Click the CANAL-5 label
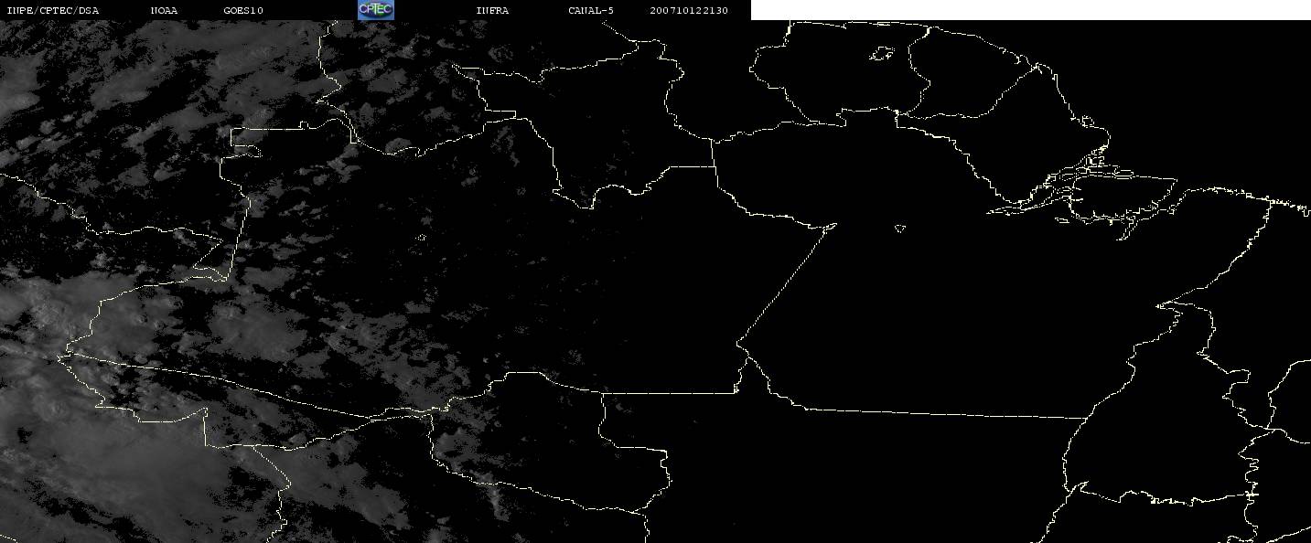This screenshot has height=543, width=1311. click(x=590, y=10)
